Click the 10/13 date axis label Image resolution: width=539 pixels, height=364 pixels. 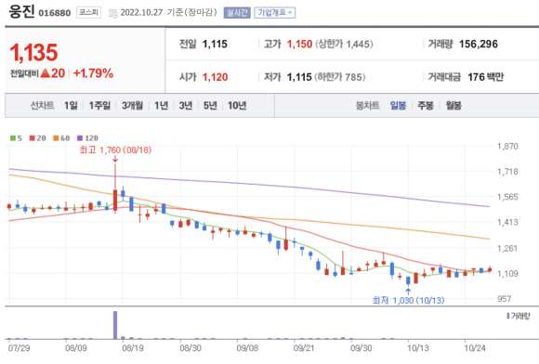pos(418,348)
